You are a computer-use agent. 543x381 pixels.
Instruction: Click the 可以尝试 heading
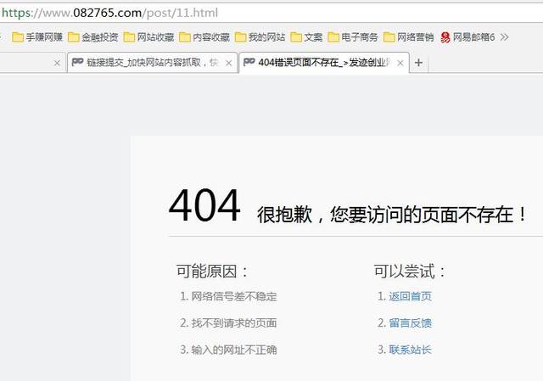(410, 272)
